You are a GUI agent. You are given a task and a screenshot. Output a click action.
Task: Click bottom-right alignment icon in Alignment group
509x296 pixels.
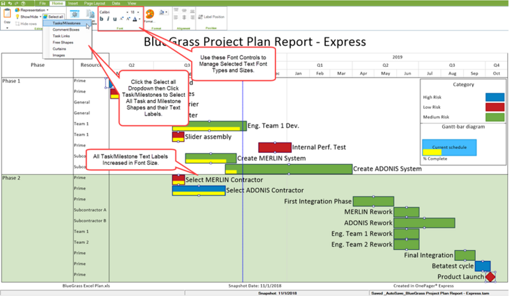point(192,17)
